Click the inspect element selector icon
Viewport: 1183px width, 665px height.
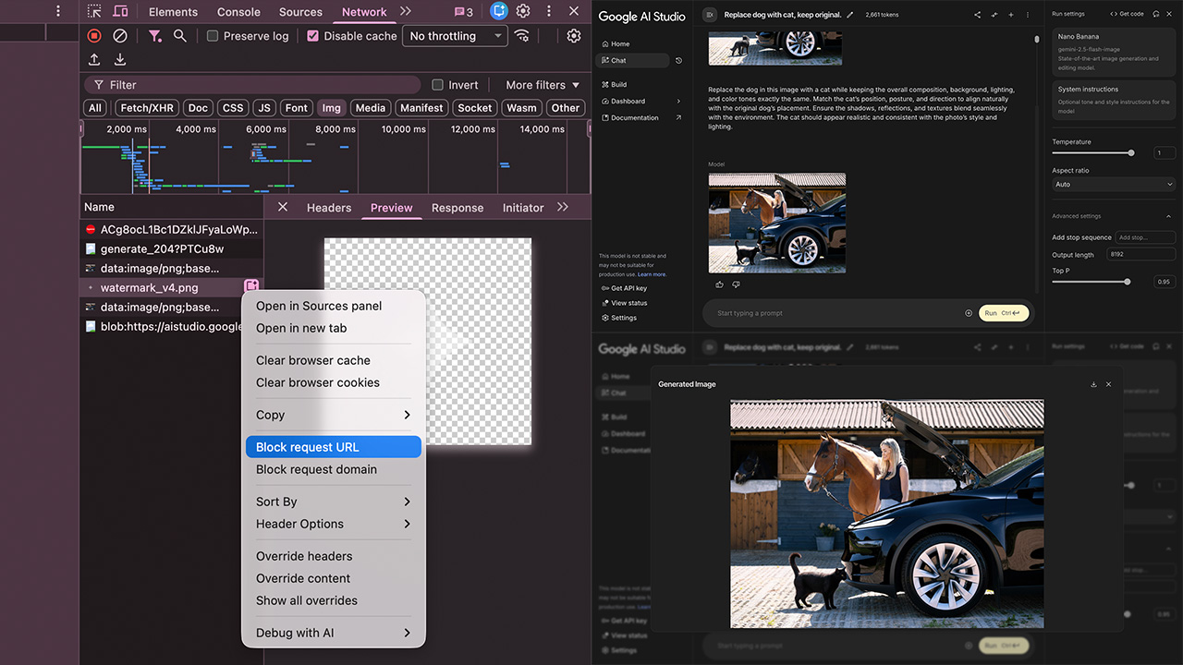point(94,12)
